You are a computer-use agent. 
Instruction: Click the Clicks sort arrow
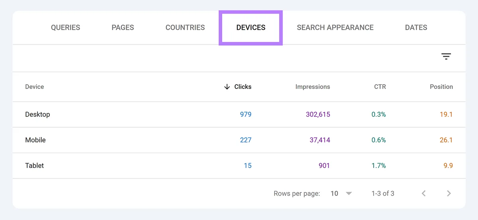tap(227, 87)
